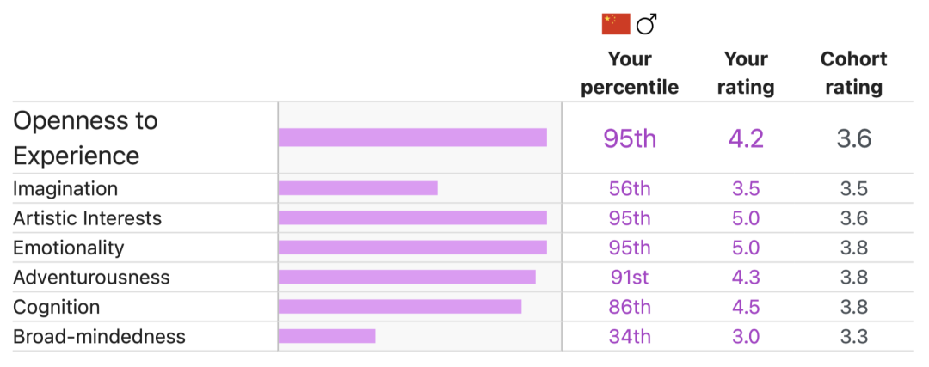Click the 95th percentile for Openness
The image size is (929, 367).
(629, 138)
